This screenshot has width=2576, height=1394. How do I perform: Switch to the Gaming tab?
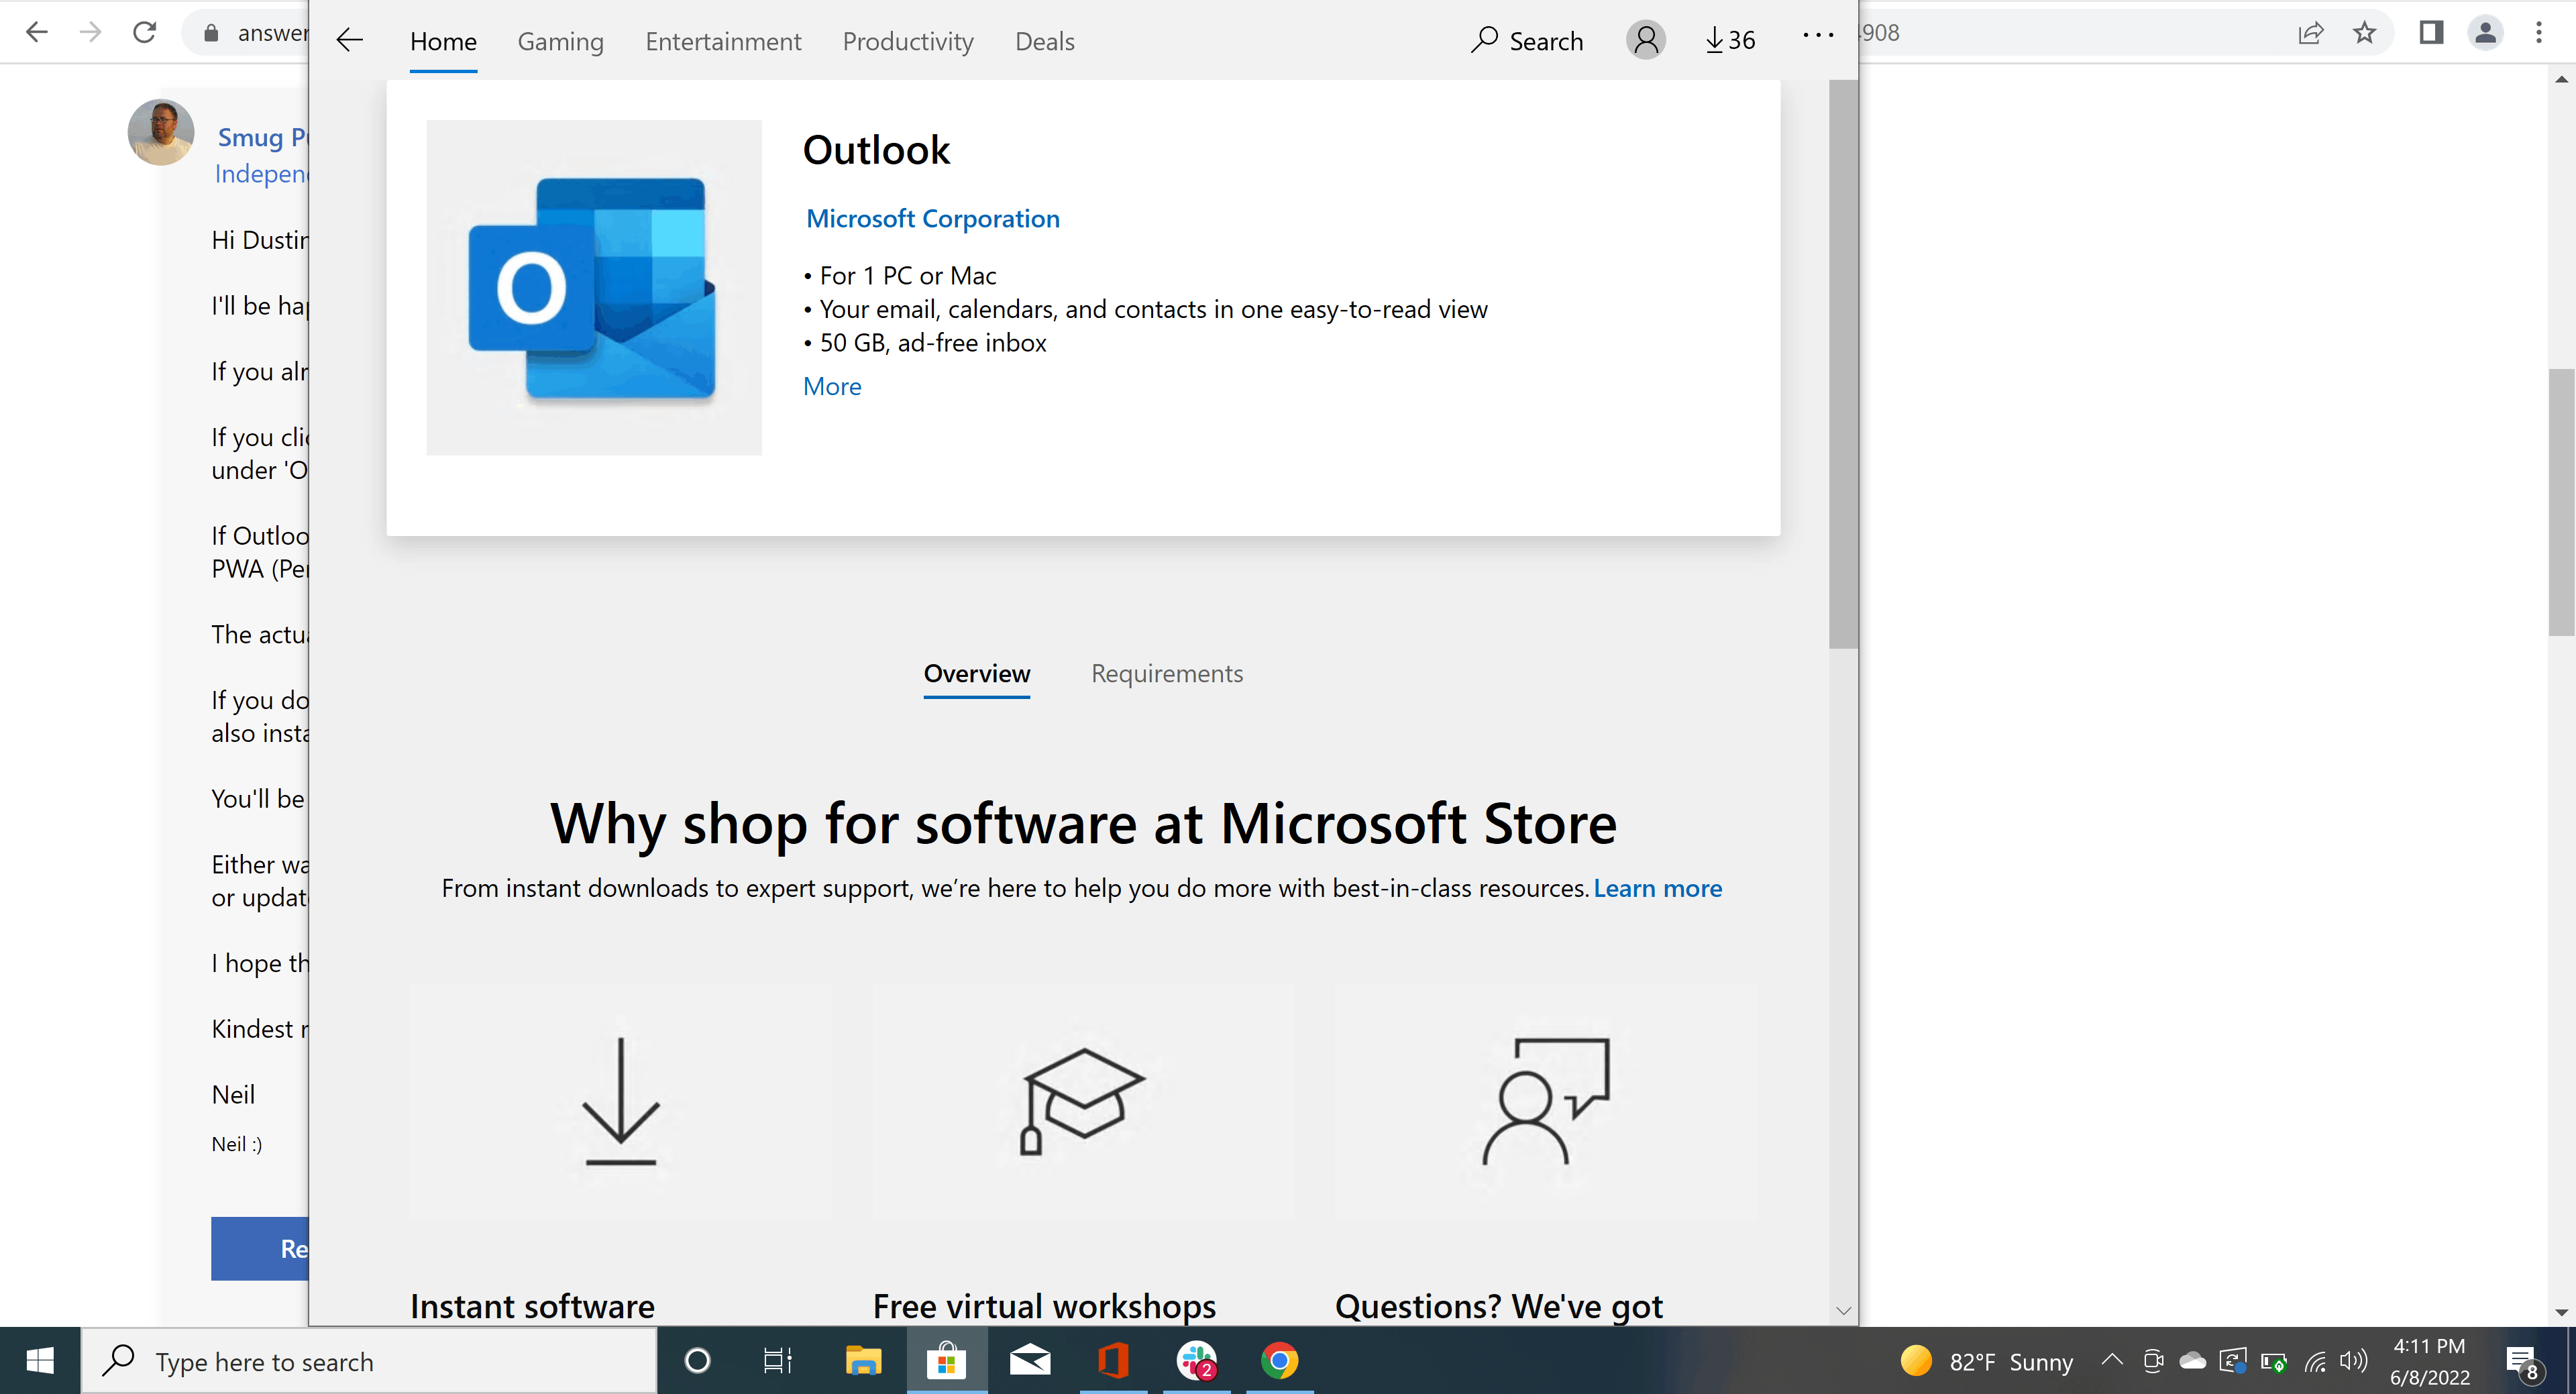[561, 41]
